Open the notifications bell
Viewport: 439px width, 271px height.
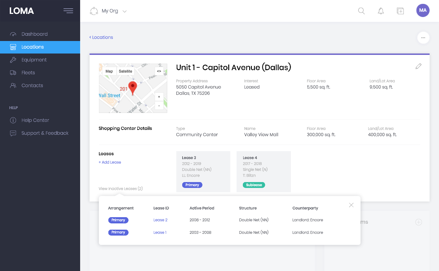(380, 11)
